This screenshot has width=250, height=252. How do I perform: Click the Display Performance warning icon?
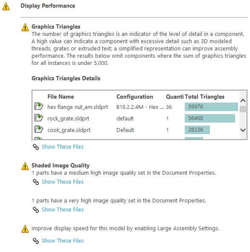(6, 6)
